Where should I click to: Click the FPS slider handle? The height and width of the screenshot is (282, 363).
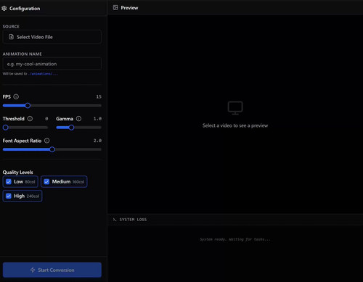(x=28, y=106)
